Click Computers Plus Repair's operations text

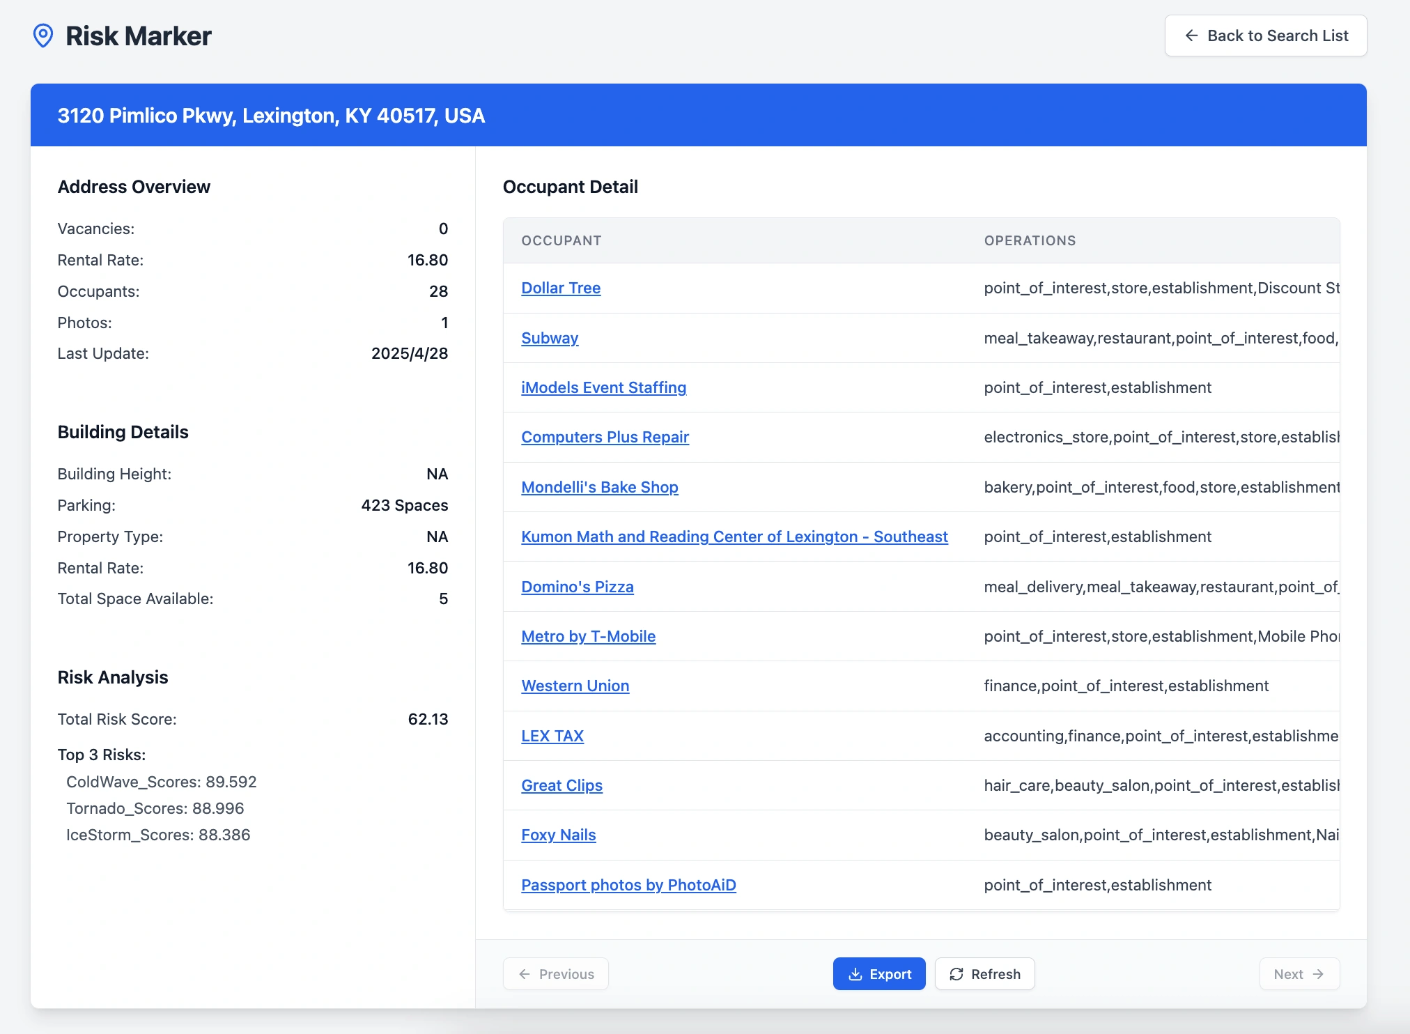coord(1161,437)
